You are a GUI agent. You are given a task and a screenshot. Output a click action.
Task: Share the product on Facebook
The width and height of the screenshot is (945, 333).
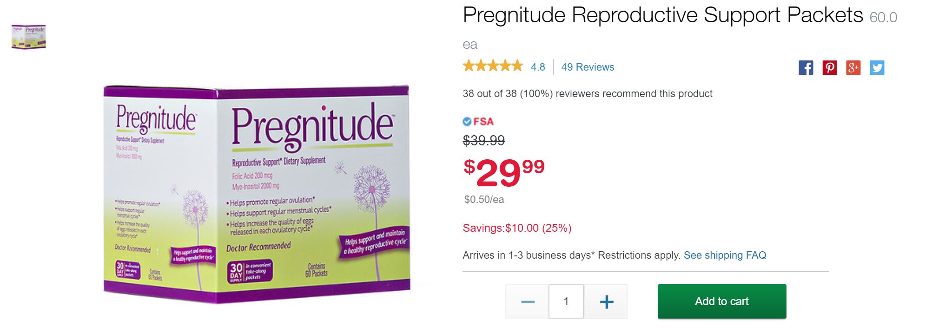(806, 68)
